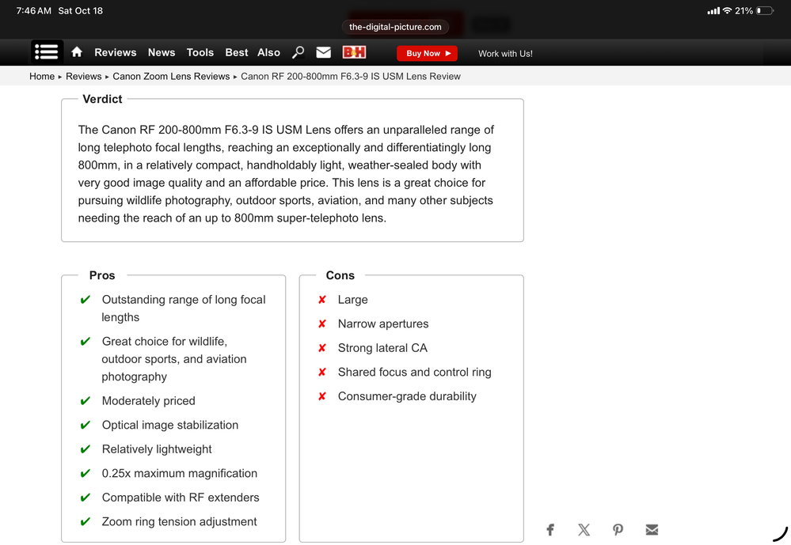This screenshot has height=545, width=791.
Task: Click 'Narrow apertures' con item
Action: click(383, 324)
